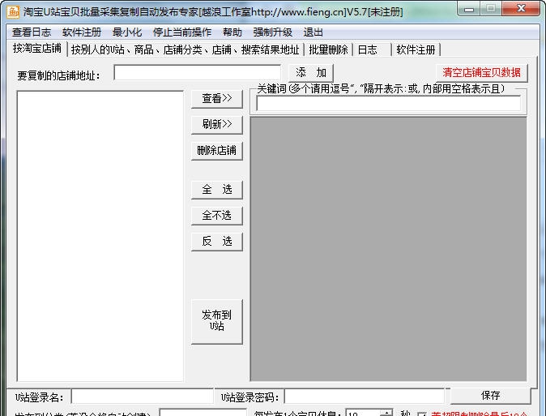Screen dimensions: 546x416
Task: Focus the 要复制的店铺地址 input field
Action: pyautogui.click(x=198, y=73)
